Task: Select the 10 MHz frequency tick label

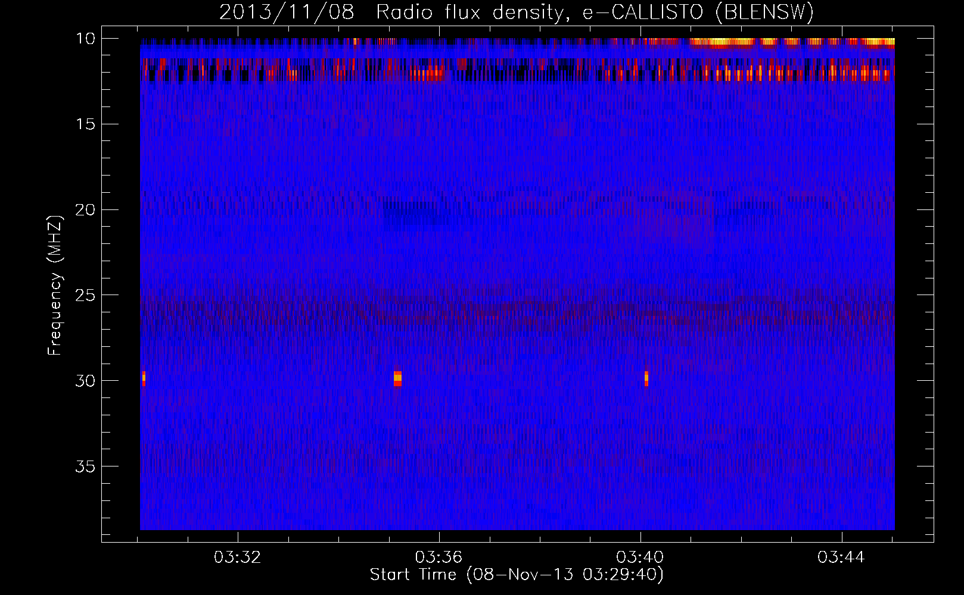Action: tap(85, 39)
